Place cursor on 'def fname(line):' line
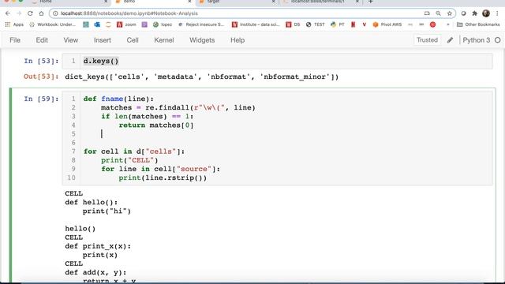The width and height of the screenshot is (505, 284). (118, 99)
